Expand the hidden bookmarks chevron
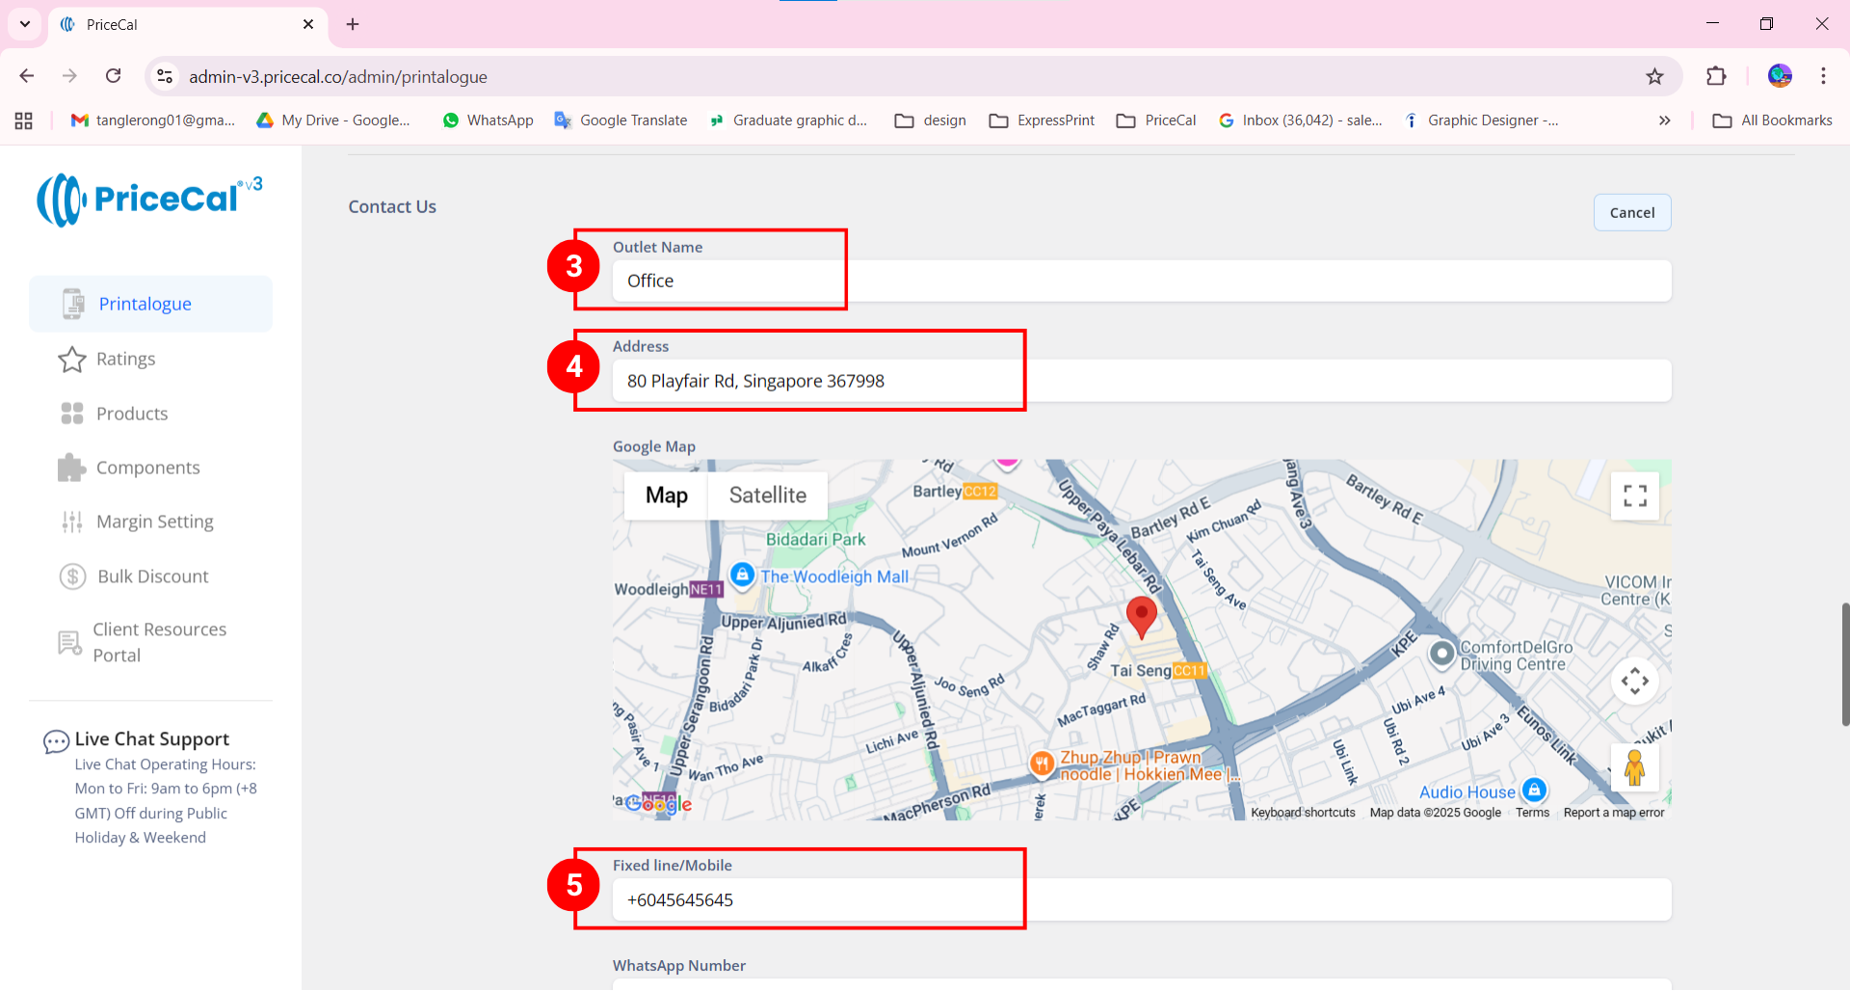Image resolution: width=1850 pixels, height=991 pixels. point(1664,121)
